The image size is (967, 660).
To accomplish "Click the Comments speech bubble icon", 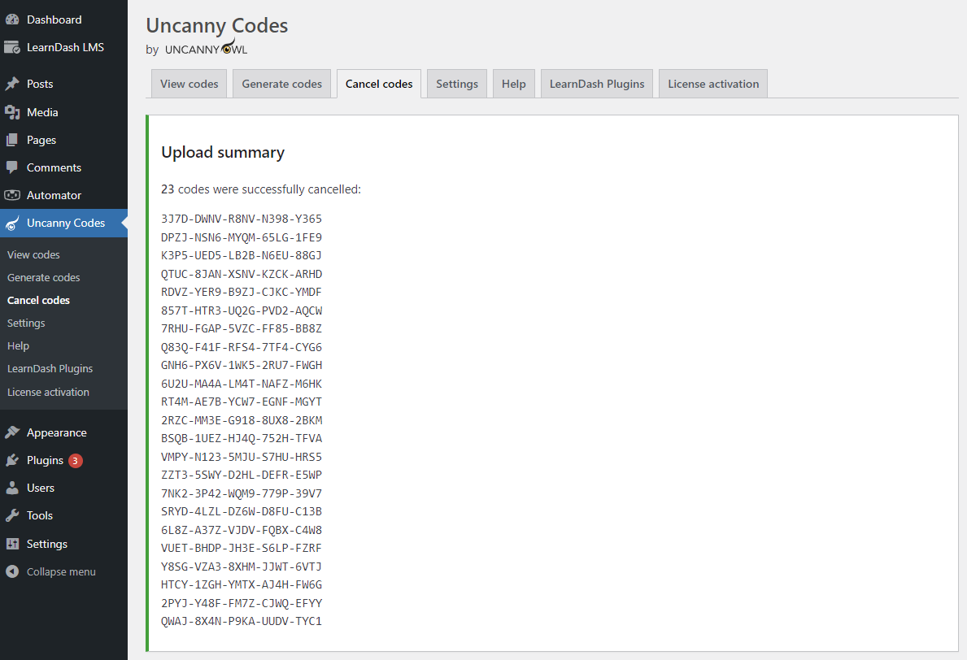I will pyautogui.click(x=12, y=167).
